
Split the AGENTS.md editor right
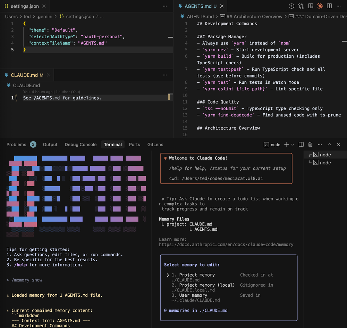(x=329, y=6)
